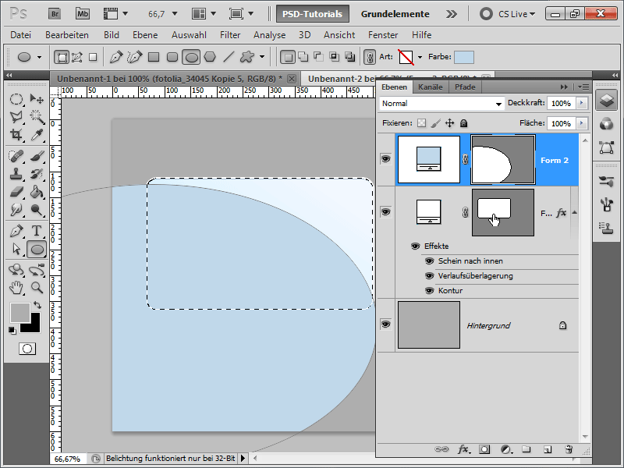The image size is (624, 468).
Task: Select the Elliptical Marquee tool
Action: tap(16, 99)
